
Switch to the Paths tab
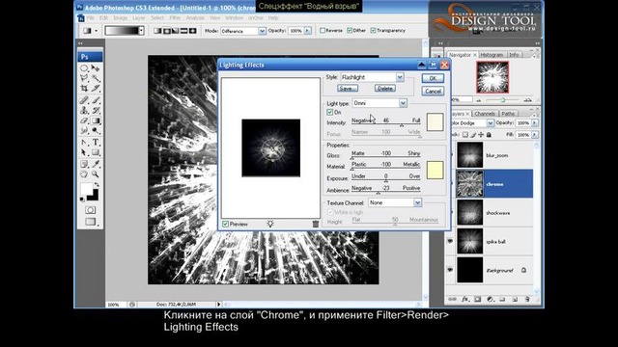508,114
